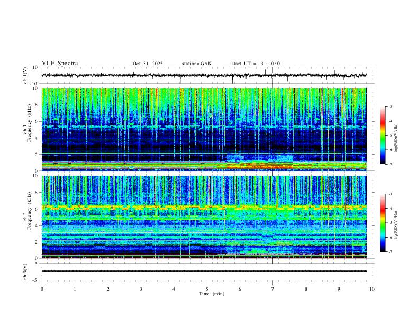
Task: Click the ch.2 log(PSD) colorbar title
Action: 396,225
